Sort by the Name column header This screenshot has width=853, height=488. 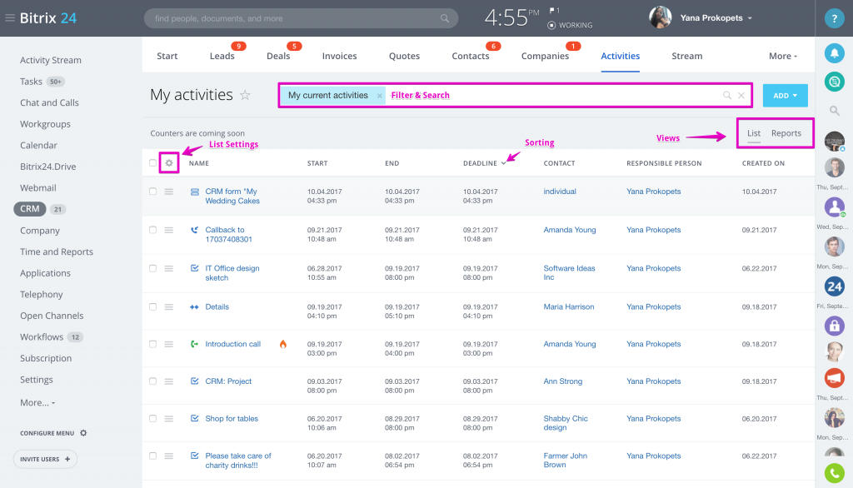[198, 163]
